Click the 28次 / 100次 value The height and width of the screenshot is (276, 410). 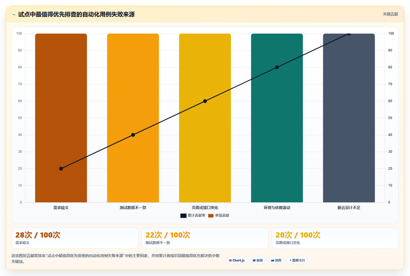(38, 235)
